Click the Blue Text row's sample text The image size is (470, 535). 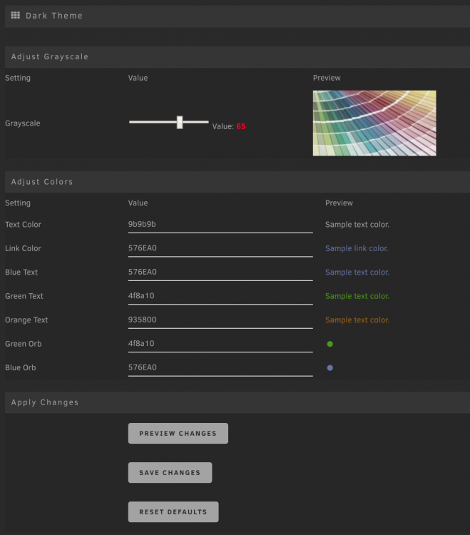(x=357, y=272)
